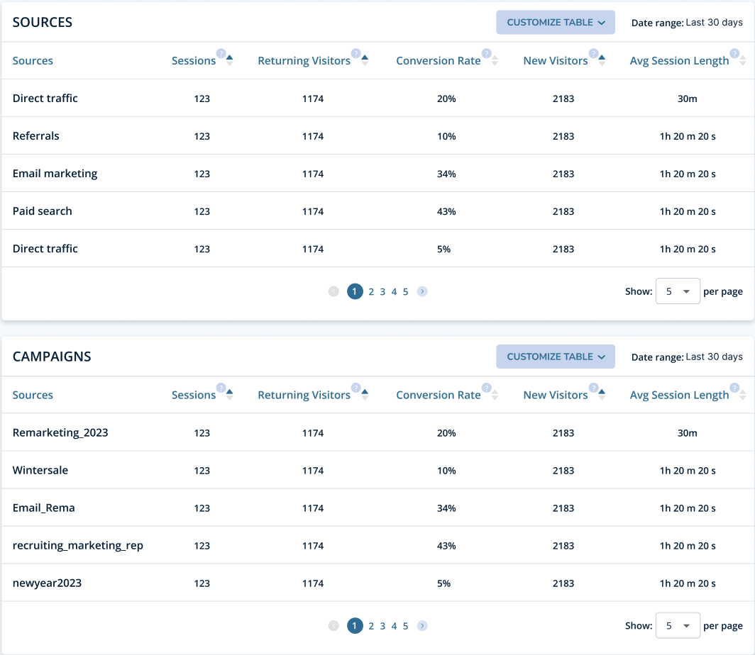Image resolution: width=755 pixels, height=655 pixels.
Task: Open per page count dropdown in Sources table
Action: coord(678,291)
